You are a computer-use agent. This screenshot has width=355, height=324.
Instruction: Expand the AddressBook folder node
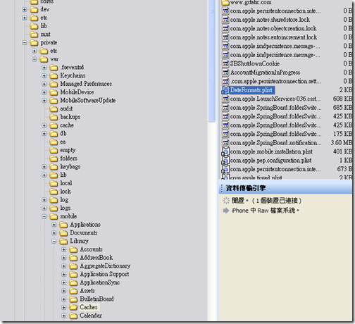[x=64, y=258]
